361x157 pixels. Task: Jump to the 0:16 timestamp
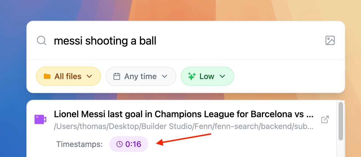click(x=129, y=144)
